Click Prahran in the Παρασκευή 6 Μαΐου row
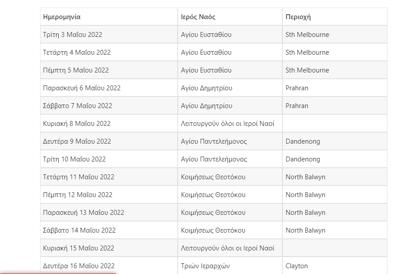395x274 pixels. point(297,88)
